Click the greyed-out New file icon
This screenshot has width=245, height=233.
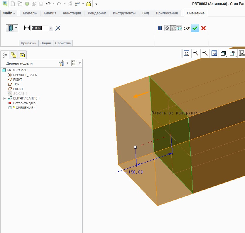[13, 4]
